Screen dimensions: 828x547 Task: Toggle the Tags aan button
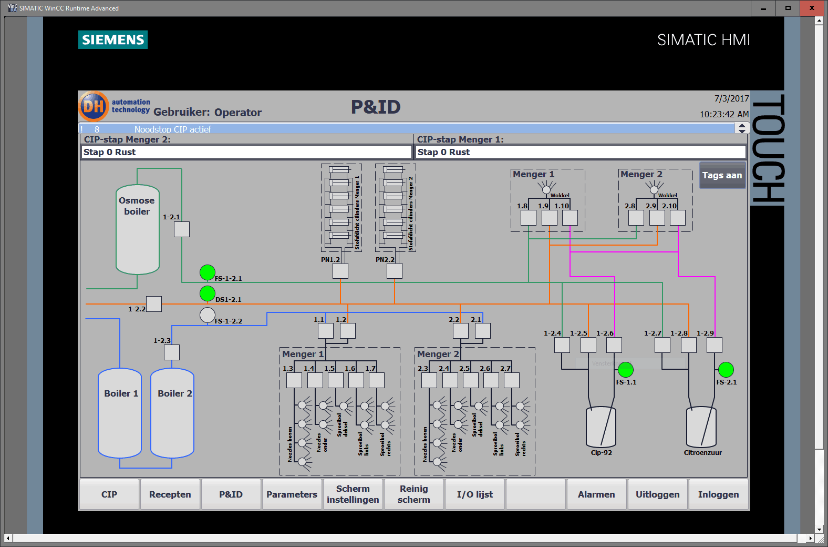722,175
